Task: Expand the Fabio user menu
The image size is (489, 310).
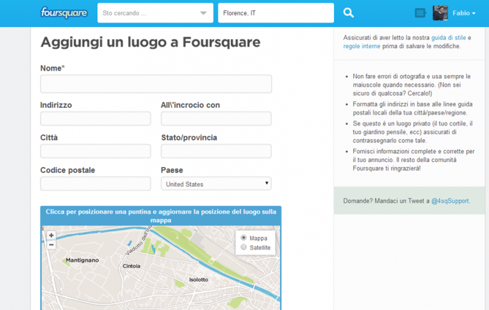Action: (464, 13)
